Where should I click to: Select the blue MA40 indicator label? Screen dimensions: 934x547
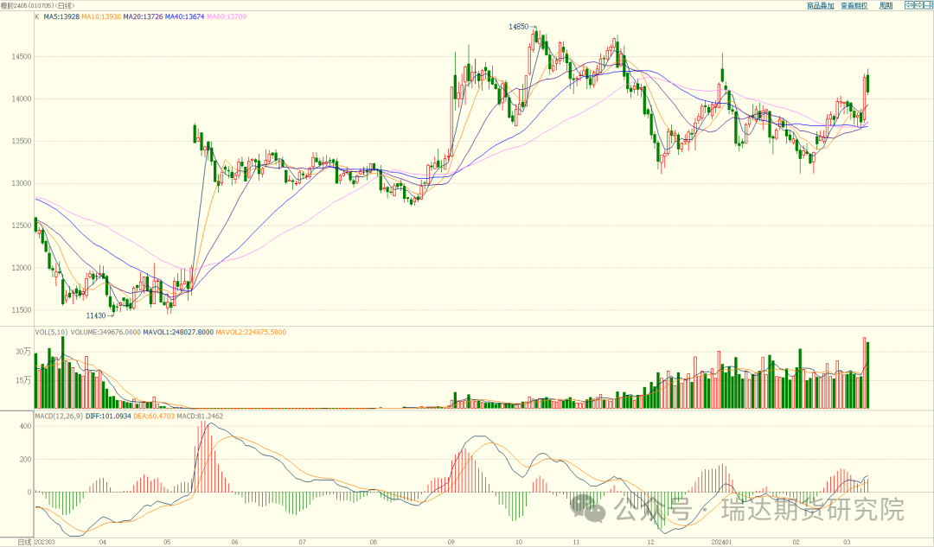click(187, 16)
